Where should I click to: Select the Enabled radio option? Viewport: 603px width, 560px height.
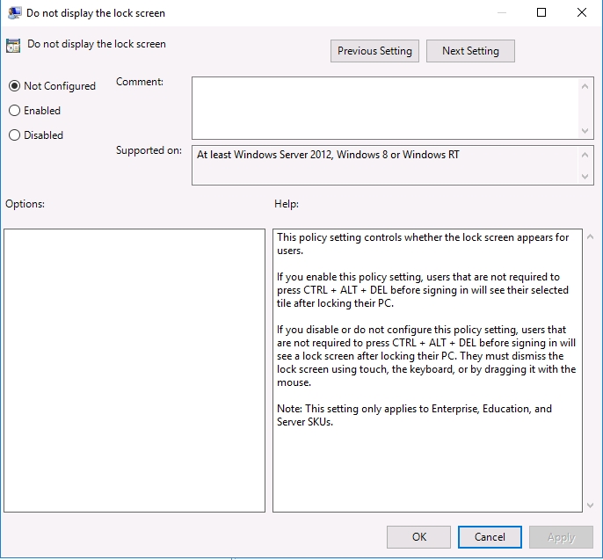(14, 111)
